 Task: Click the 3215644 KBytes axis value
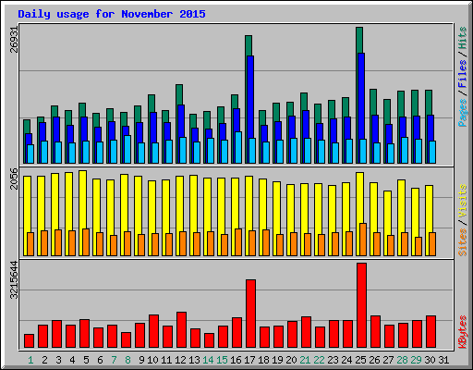tap(14, 280)
